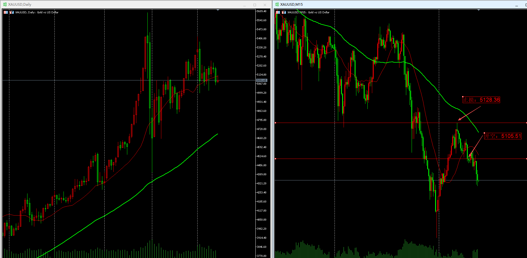Select the 开空: 5105.51 short entry label
This screenshot has width=527, height=258.
[x=503, y=136]
